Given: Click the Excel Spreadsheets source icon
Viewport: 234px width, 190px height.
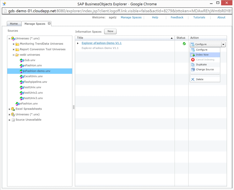Looking at the screenshot, I should [13, 109].
